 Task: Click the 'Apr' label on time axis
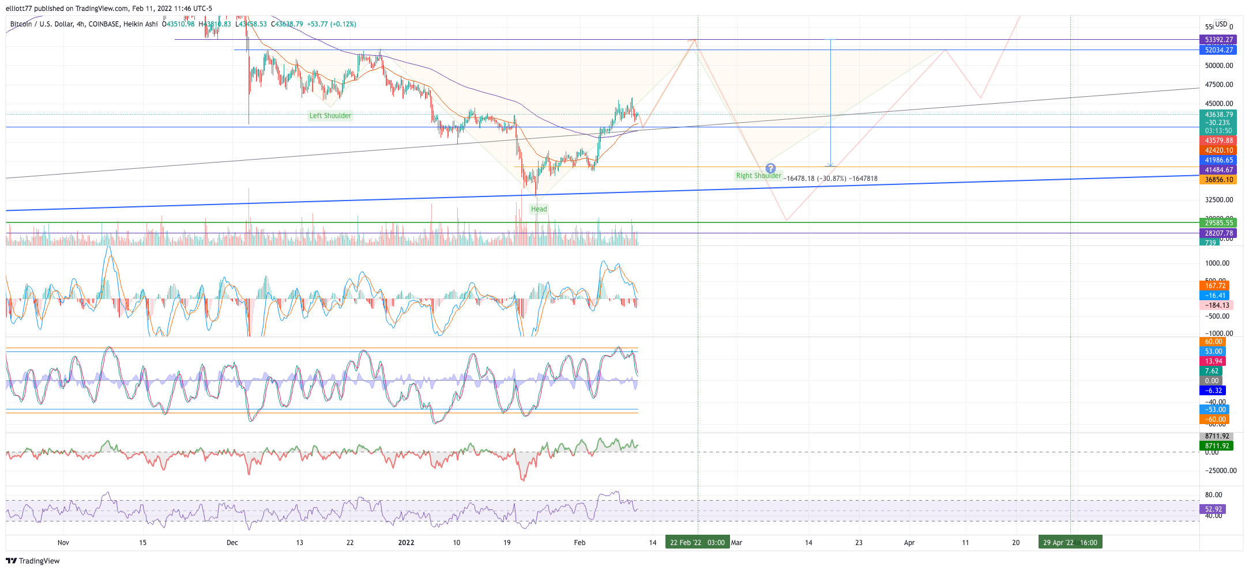[909, 543]
